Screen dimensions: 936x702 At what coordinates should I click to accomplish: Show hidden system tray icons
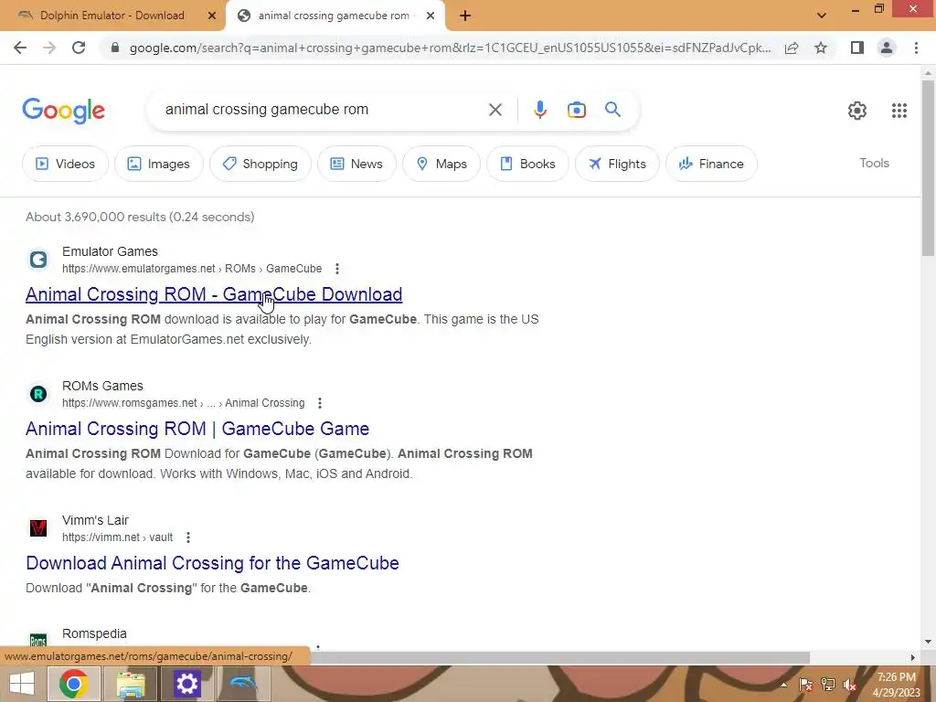783,685
